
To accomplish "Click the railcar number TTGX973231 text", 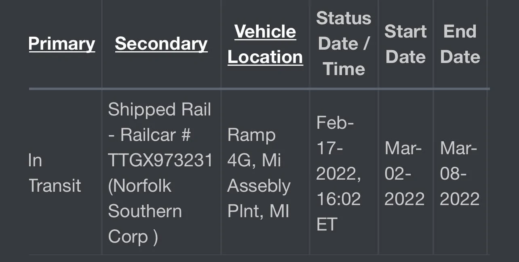I will tap(160, 160).
